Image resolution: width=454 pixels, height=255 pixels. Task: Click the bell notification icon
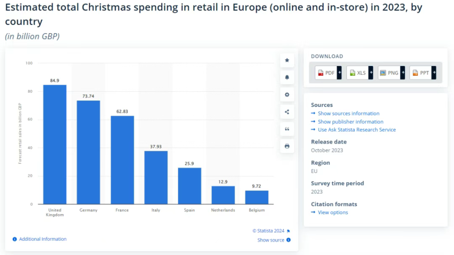tap(287, 77)
